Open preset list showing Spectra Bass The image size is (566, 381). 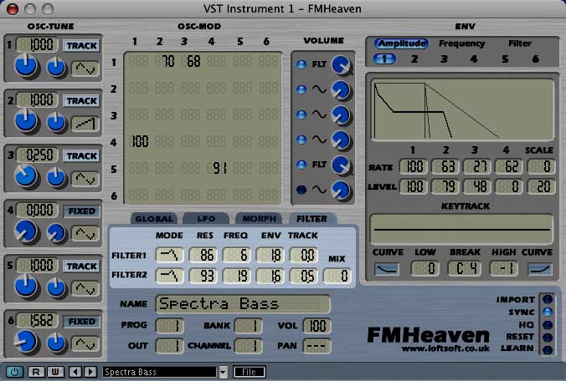point(160,372)
